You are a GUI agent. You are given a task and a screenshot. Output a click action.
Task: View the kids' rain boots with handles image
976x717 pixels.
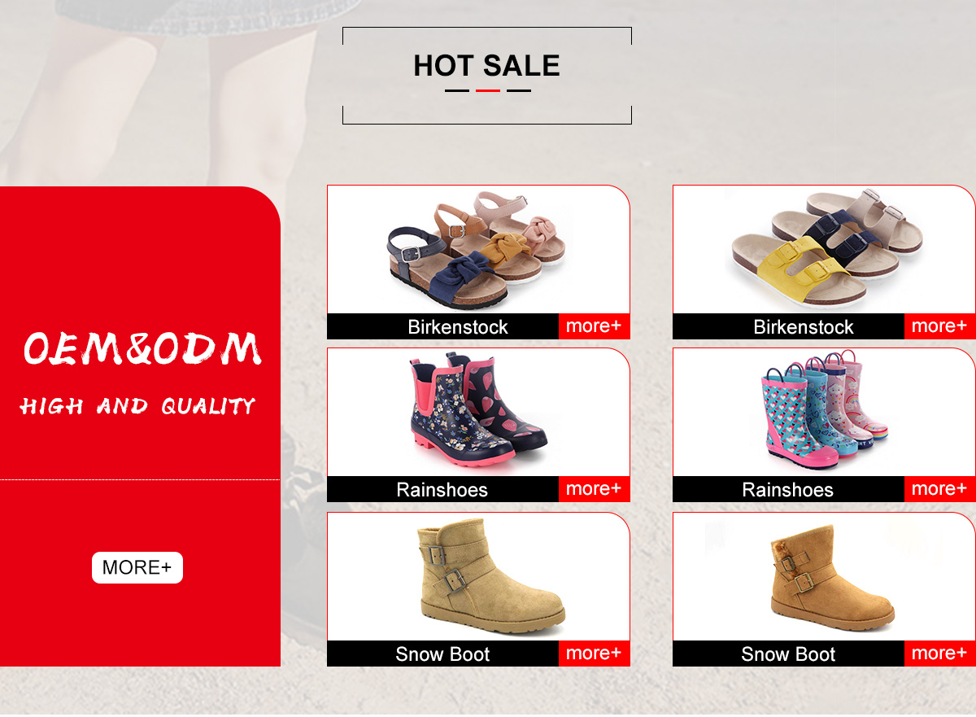[824, 412]
